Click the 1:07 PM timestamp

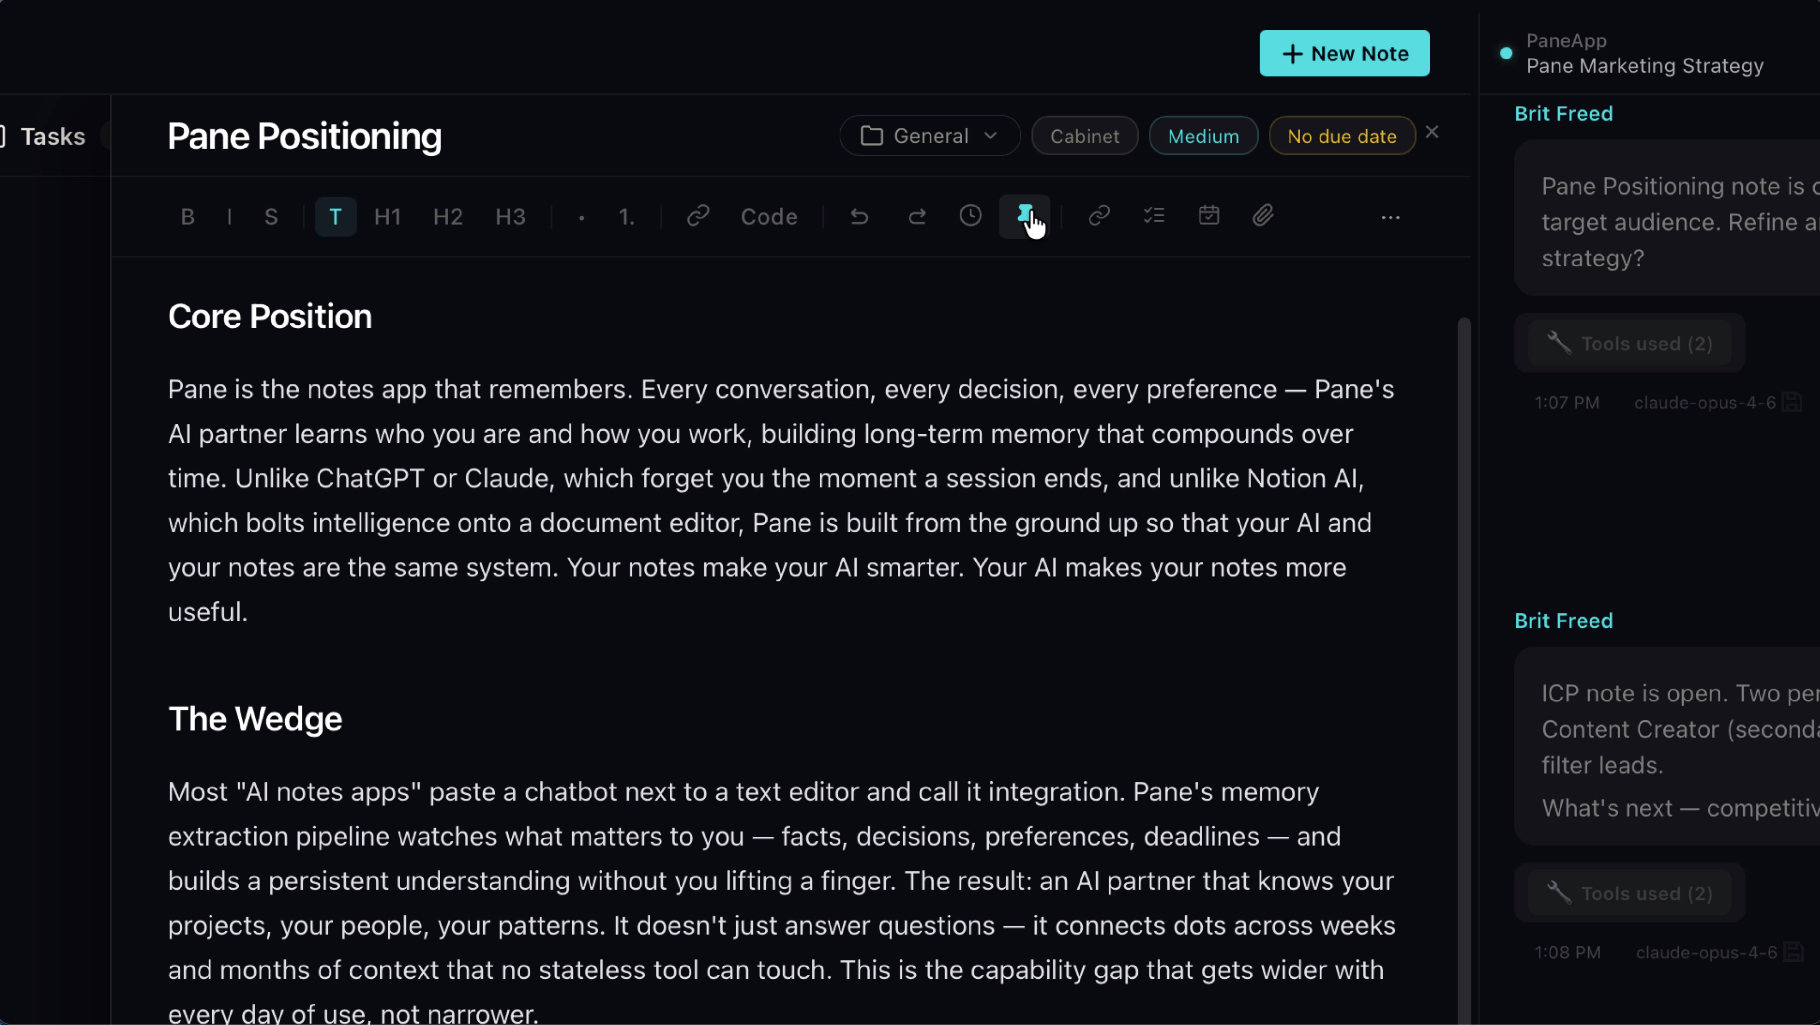coord(1566,403)
